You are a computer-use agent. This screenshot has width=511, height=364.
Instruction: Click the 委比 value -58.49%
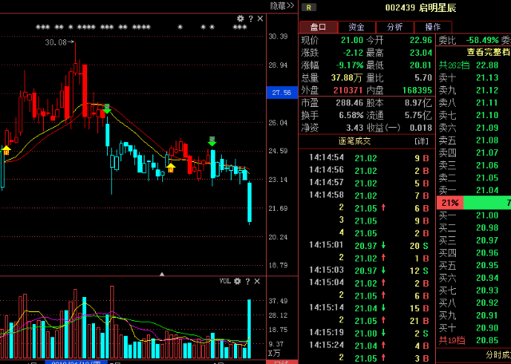482,41
